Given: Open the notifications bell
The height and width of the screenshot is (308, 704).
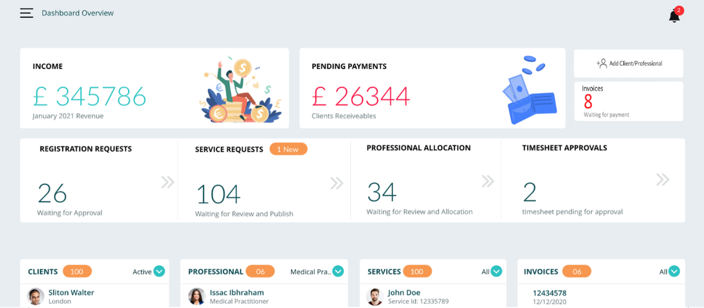Looking at the screenshot, I should [674, 16].
